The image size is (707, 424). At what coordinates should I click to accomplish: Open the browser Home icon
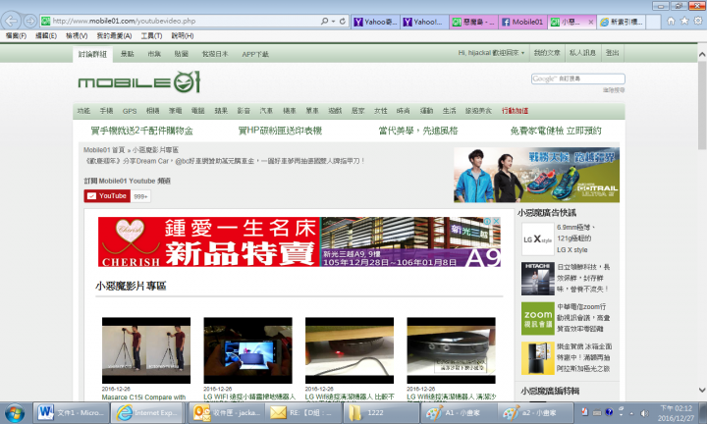(x=671, y=21)
